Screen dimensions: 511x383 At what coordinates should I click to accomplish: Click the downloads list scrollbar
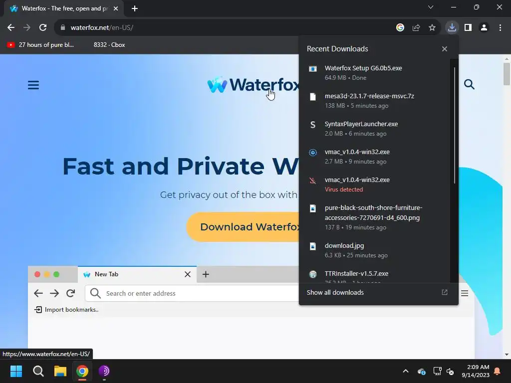click(x=454, y=125)
